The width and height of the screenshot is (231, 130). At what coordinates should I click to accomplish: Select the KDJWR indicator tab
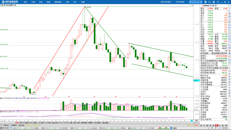(x=66, y=123)
